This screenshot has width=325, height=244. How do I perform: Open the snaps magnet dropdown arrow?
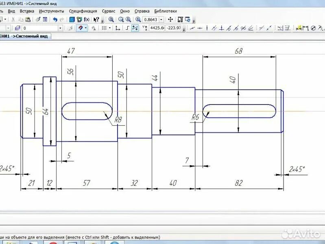pyautogui.click(x=85, y=28)
